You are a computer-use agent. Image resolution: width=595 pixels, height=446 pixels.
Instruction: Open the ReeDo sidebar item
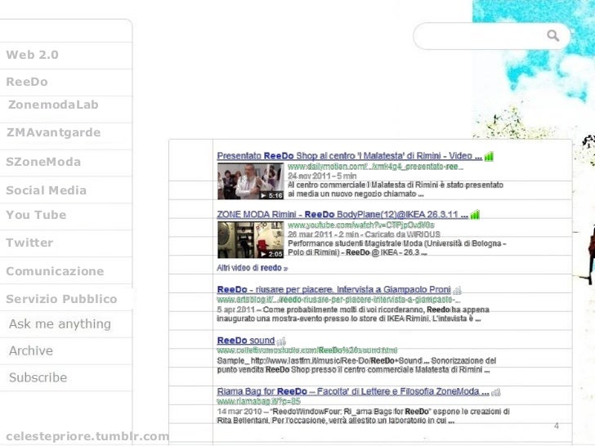pos(27,82)
